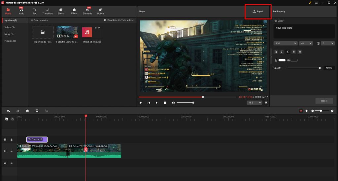Mute the player volume speaker icon
Viewport: 338px width, 181px height.
pos(173,103)
